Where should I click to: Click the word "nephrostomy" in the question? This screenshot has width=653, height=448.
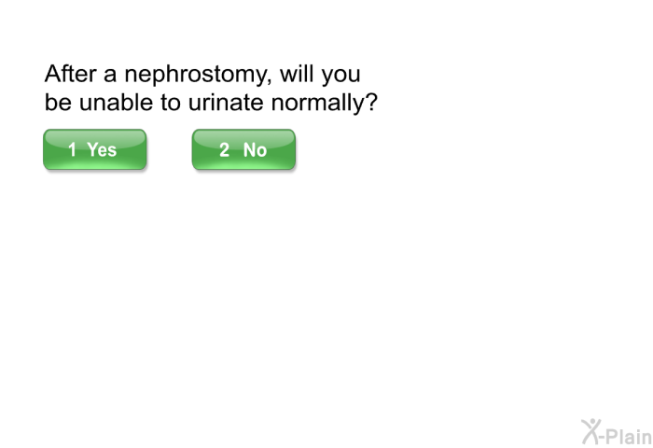[195, 75]
